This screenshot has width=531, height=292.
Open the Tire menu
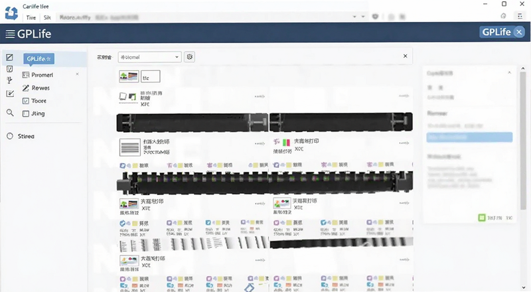[x=31, y=18]
